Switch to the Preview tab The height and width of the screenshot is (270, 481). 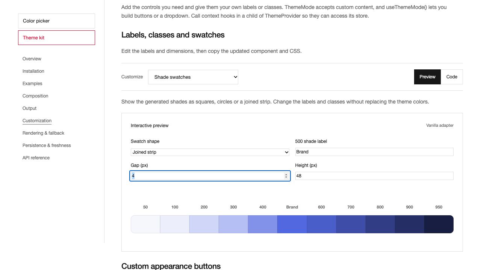(427, 77)
